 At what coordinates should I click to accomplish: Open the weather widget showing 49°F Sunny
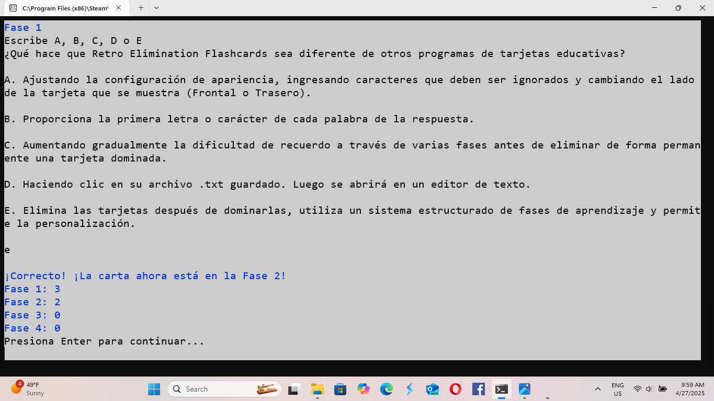click(29, 388)
